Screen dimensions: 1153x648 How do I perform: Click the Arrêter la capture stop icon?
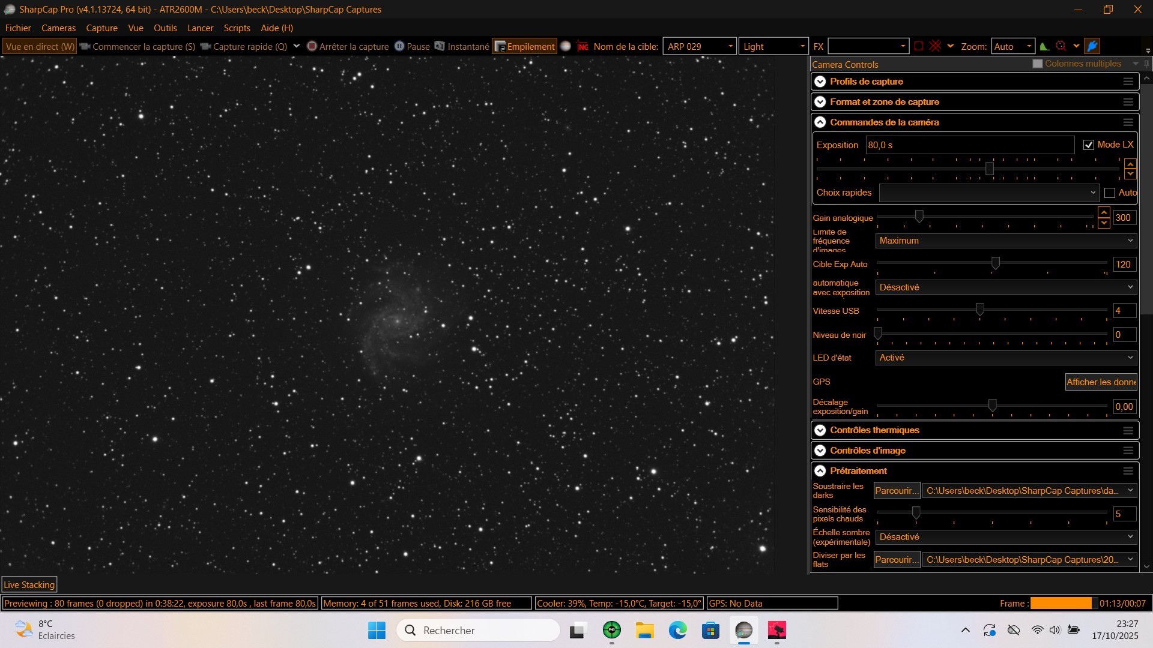(x=312, y=46)
